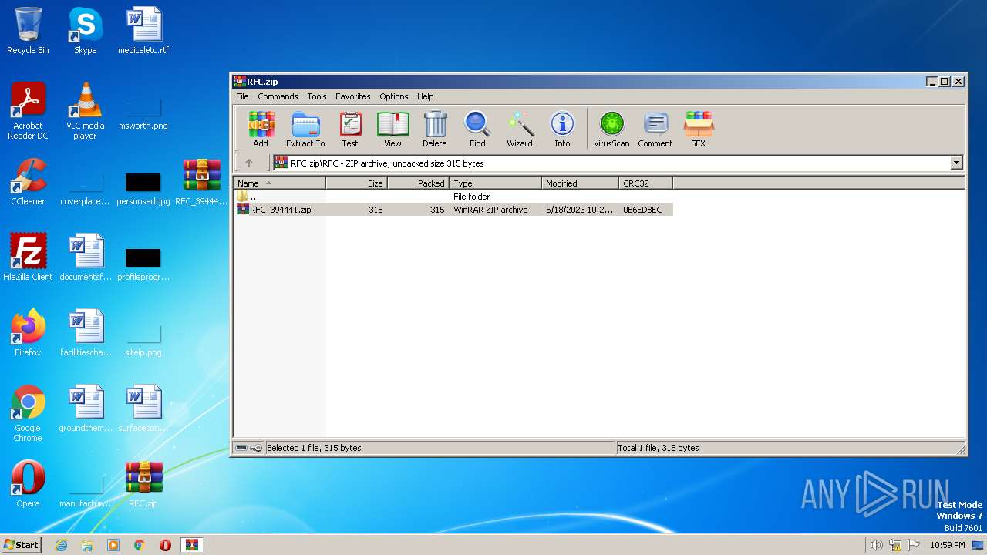Select FileZilla Client desktop icon
Image resolution: width=987 pixels, height=555 pixels.
pyautogui.click(x=28, y=257)
